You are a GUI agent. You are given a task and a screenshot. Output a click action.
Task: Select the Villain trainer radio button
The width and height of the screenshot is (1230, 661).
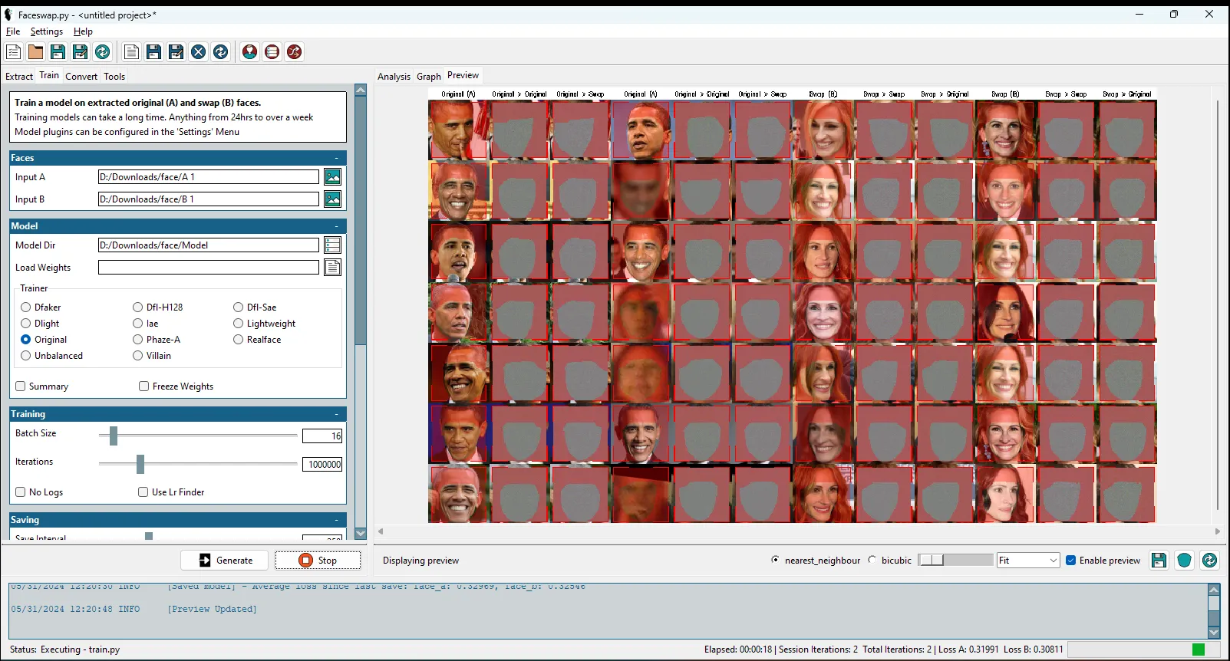point(138,356)
